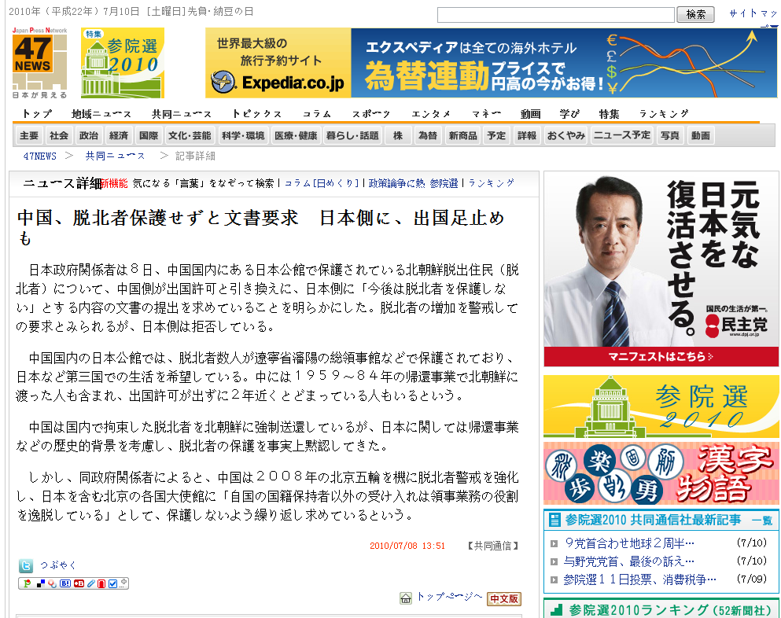Click the 47NEWS logo

(39, 63)
